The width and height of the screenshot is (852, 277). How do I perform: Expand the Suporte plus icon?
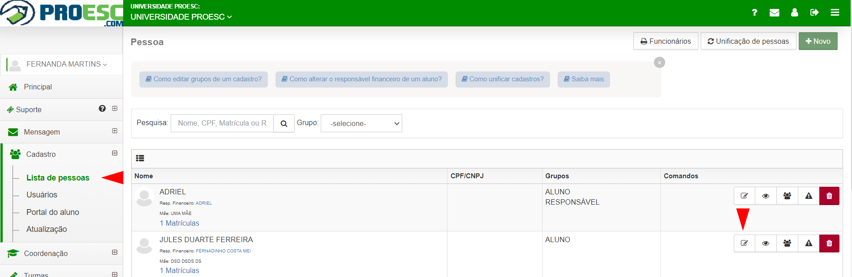(115, 109)
